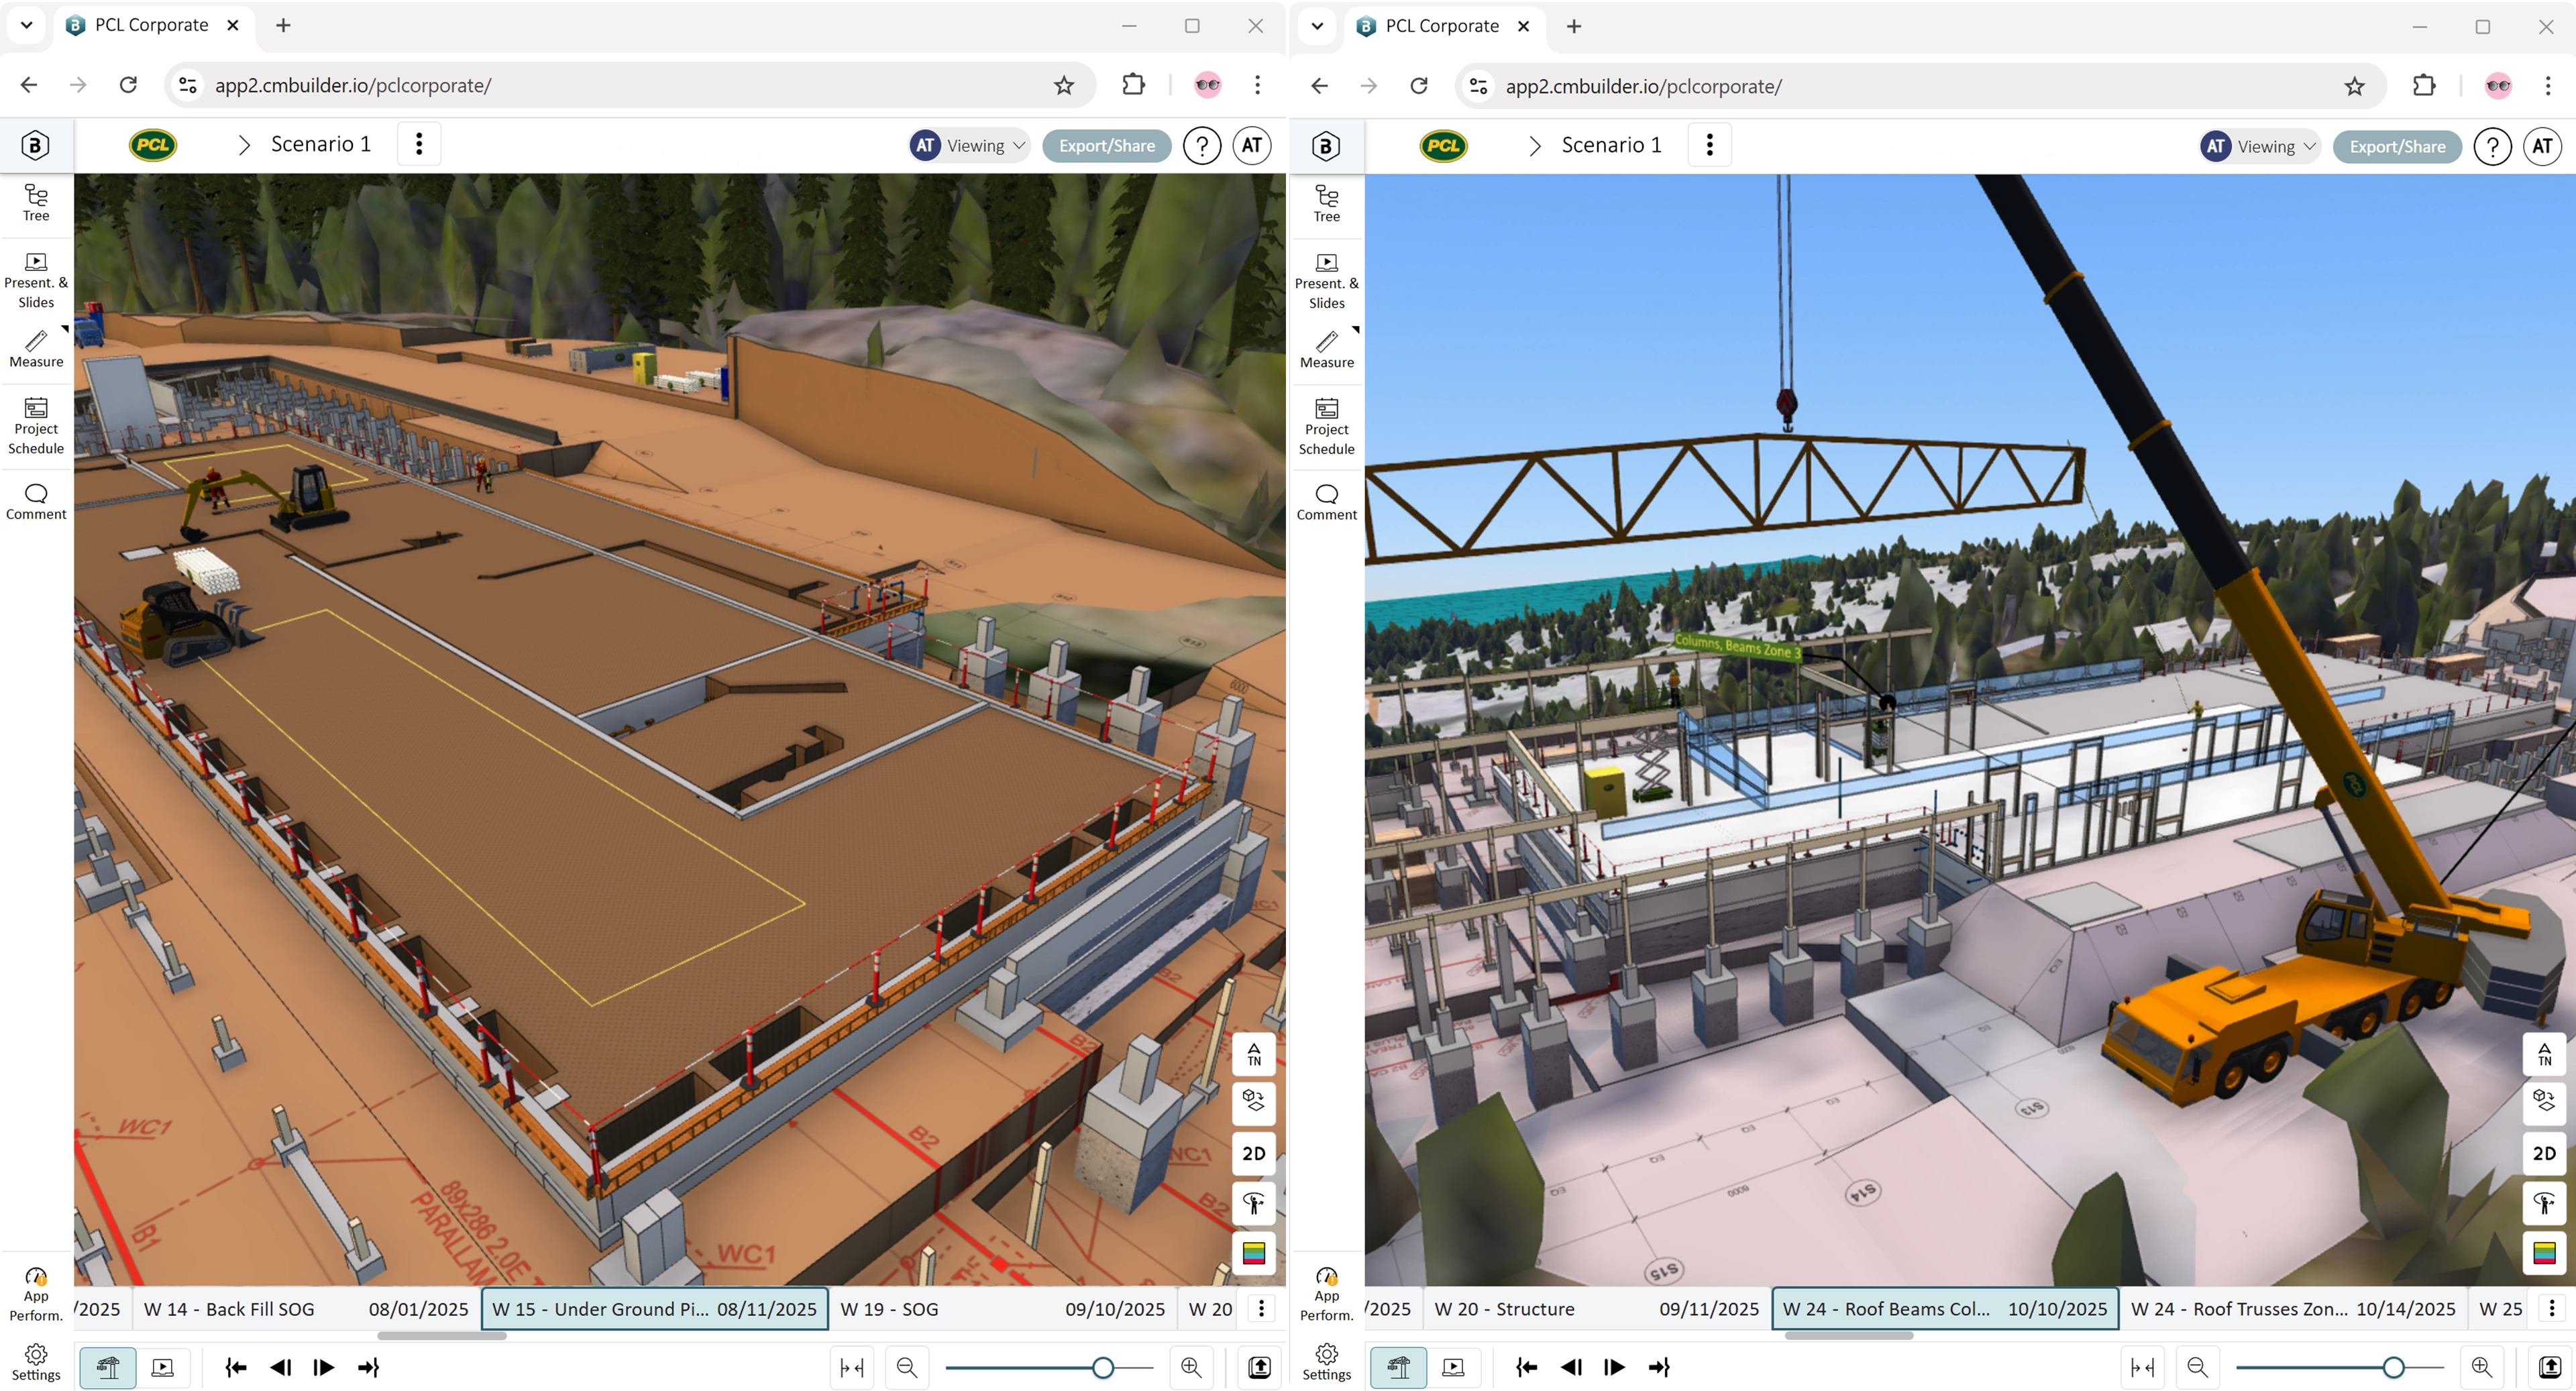Open the browser tab search chevron
Screen dimensions: 2576x1391
point(26,25)
